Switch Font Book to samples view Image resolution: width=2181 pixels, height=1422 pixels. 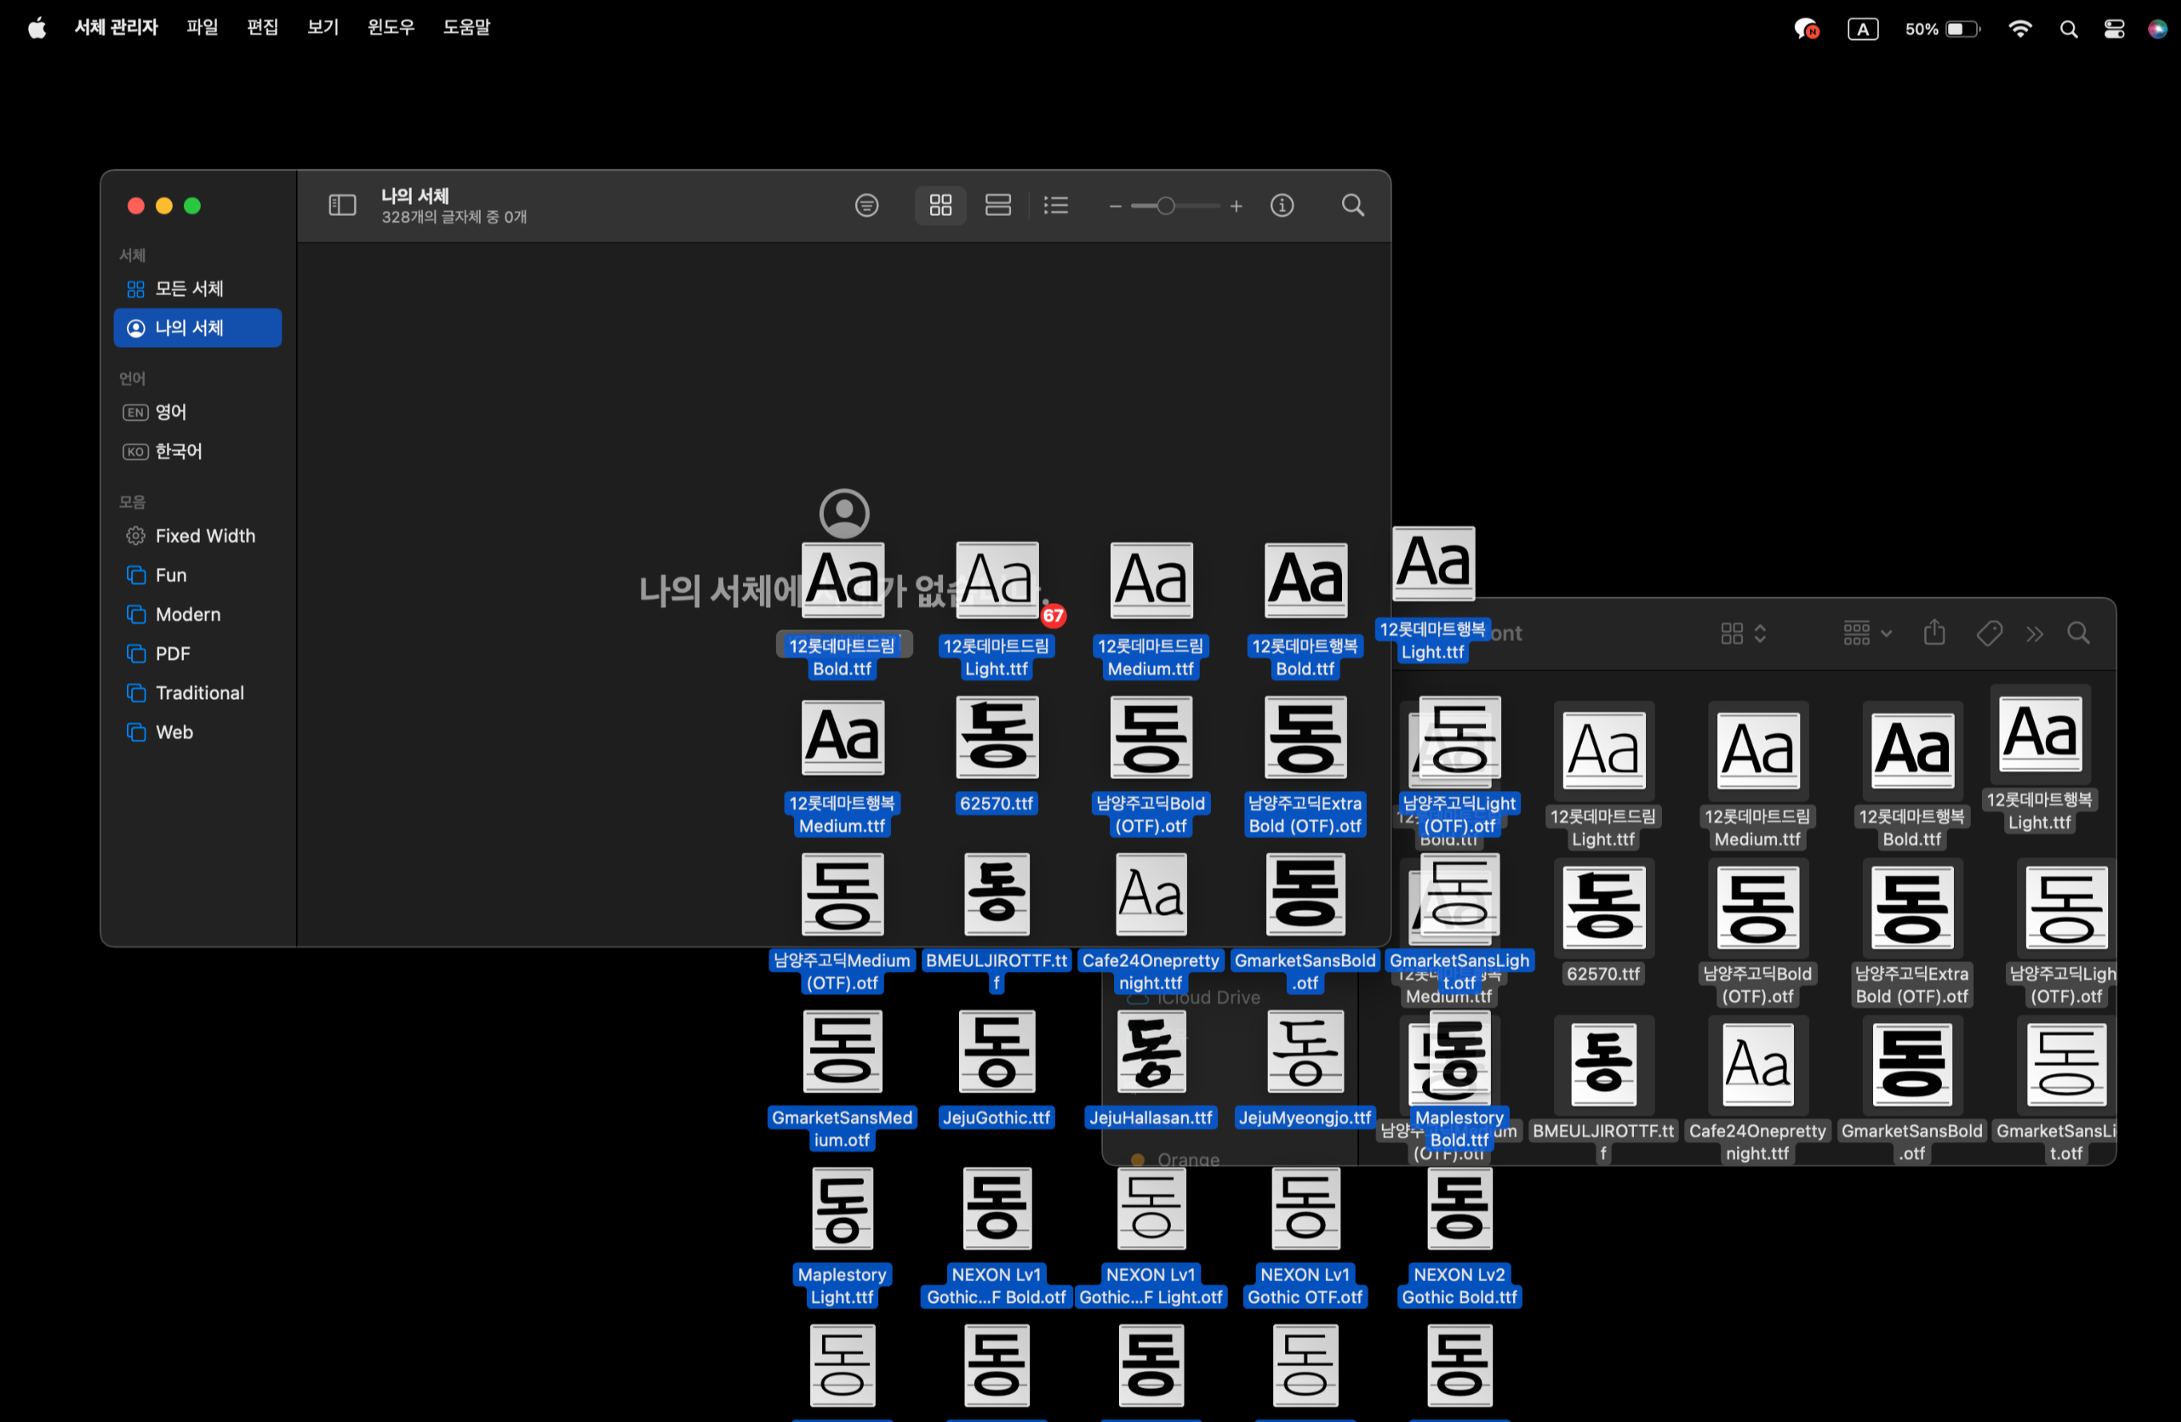click(x=997, y=206)
